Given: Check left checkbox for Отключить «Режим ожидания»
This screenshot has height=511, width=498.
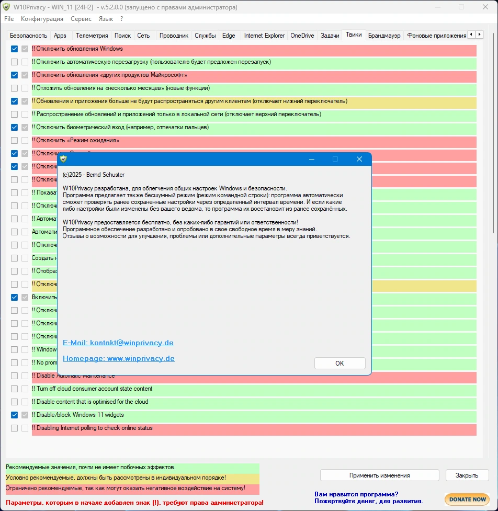Looking at the screenshot, I should coord(14,140).
